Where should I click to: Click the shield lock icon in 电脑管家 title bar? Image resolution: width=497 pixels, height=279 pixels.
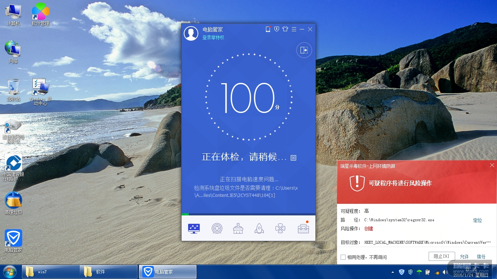[x=277, y=29]
